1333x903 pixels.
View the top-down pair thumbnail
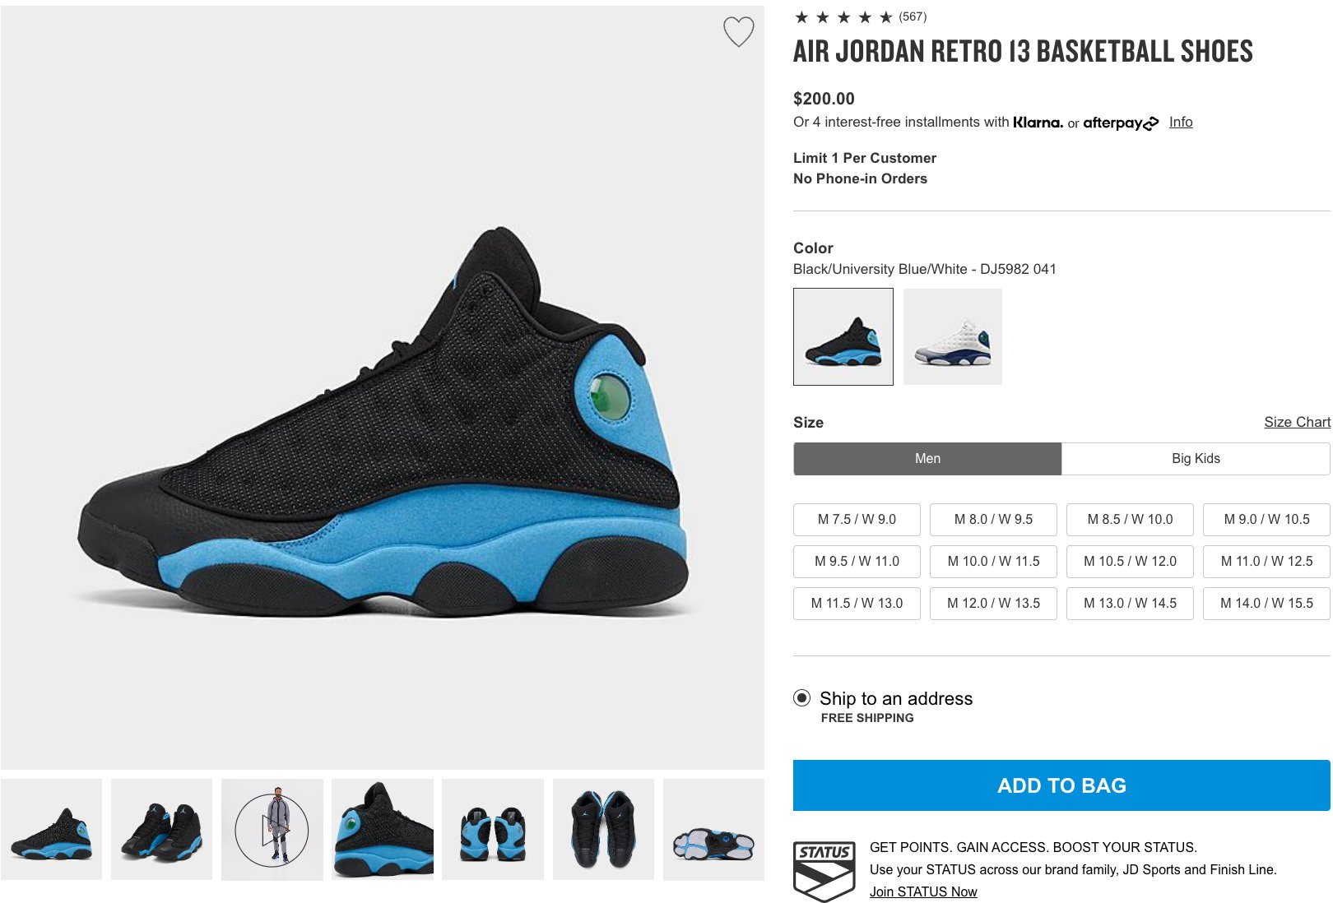pyautogui.click(x=603, y=830)
